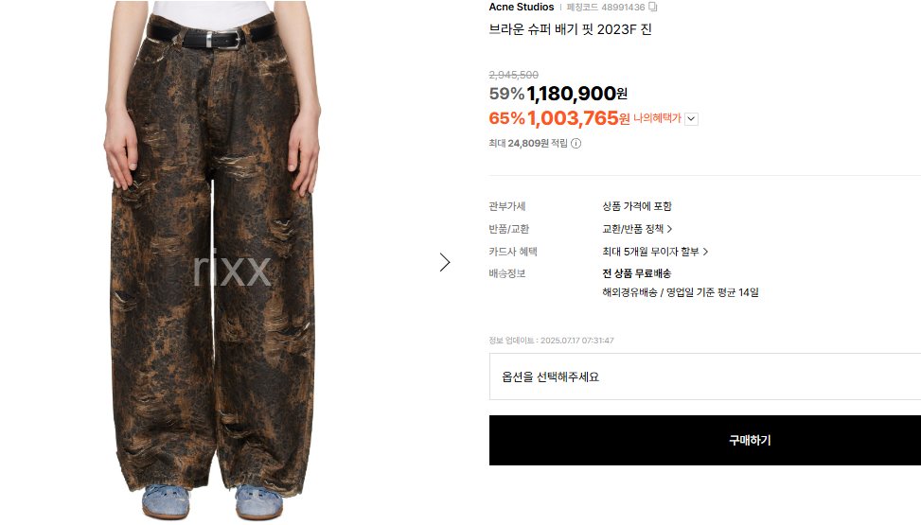
Task: Click the crossed-out 2,945,500 original price
Action: click(513, 75)
